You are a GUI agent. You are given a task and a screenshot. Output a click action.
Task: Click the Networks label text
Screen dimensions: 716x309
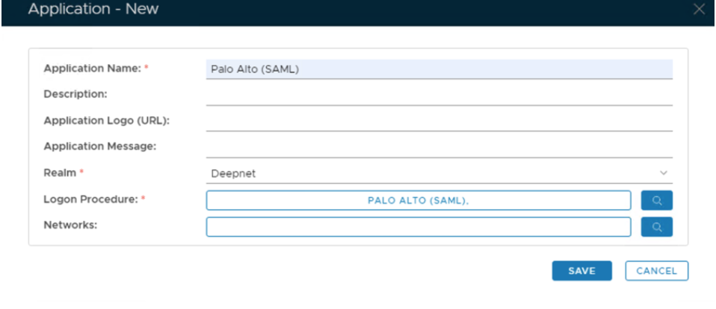click(70, 225)
